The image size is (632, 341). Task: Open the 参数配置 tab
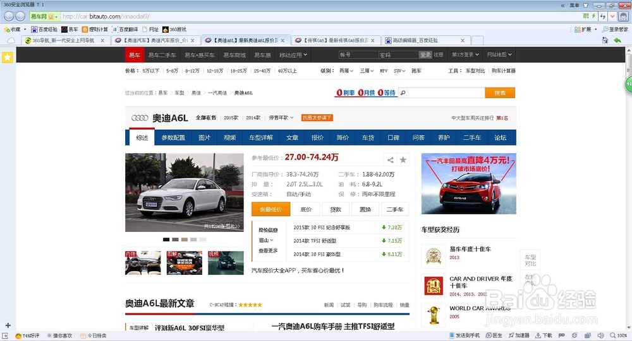point(173,137)
